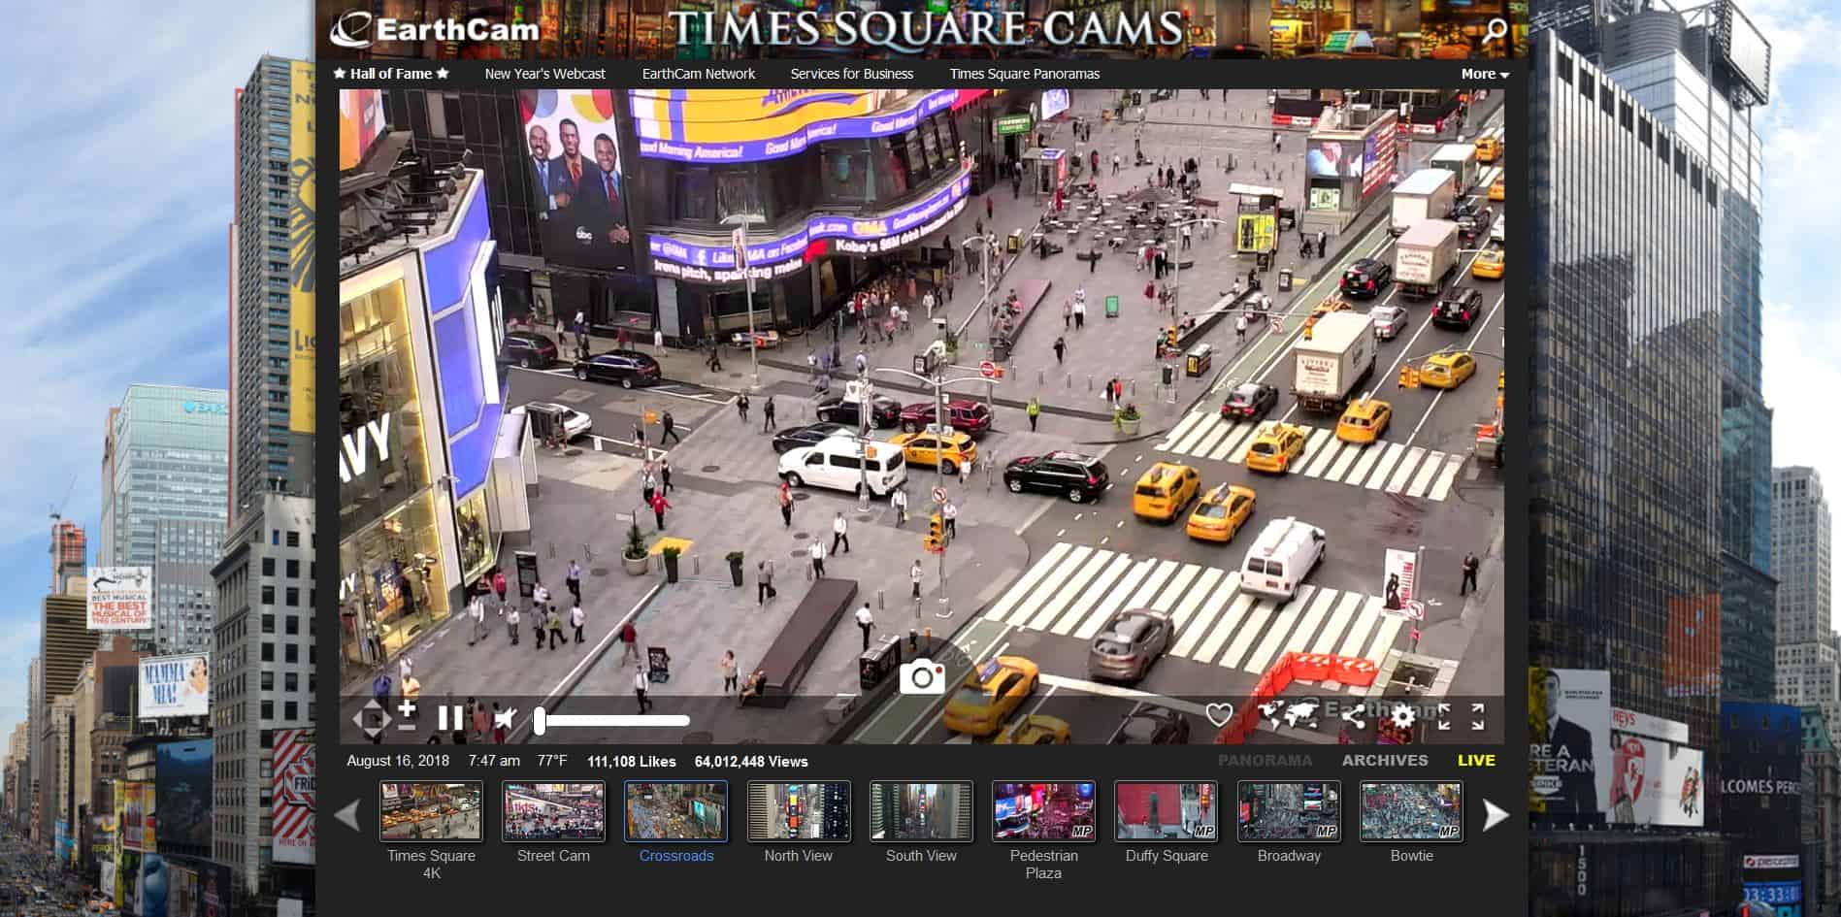Open player settings gear icon
1841x917 pixels.
coord(1402,717)
